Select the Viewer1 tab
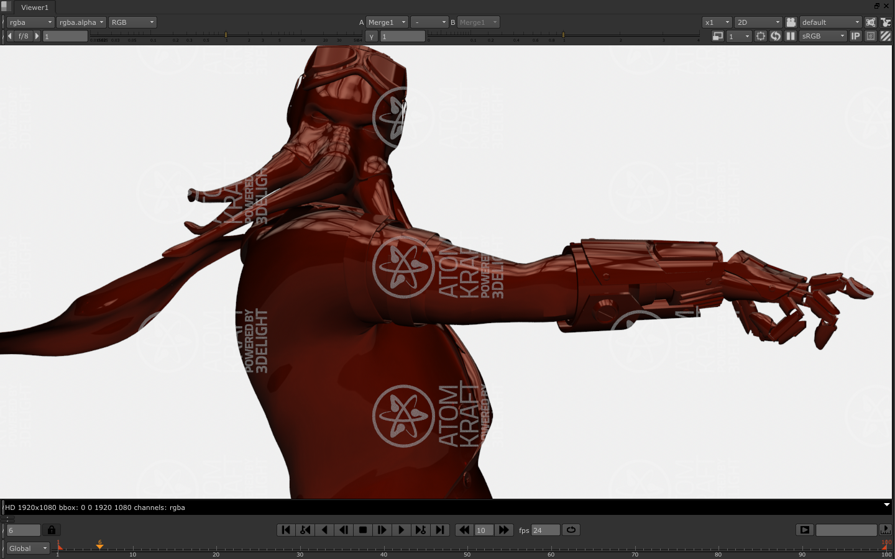The image size is (895, 559). (x=34, y=7)
